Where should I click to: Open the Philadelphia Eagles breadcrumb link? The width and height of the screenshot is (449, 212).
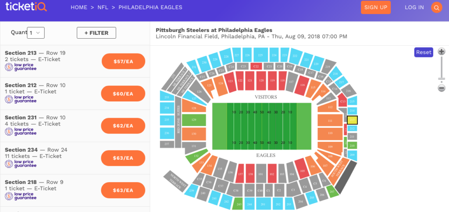150,7
